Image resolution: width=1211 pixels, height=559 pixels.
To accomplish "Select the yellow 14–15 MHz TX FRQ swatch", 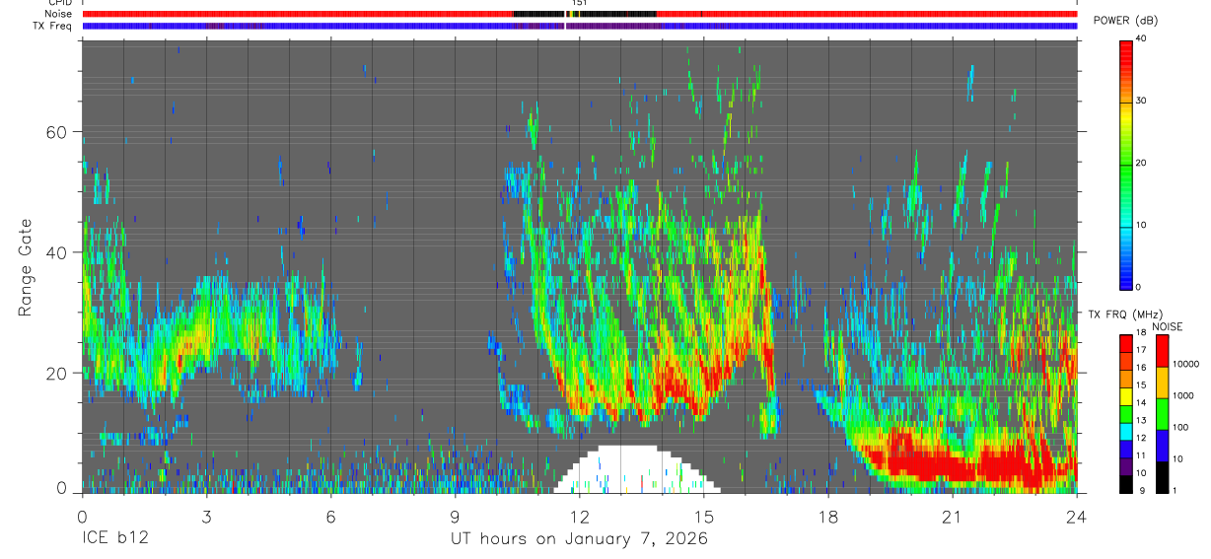I will click(1126, 395).
